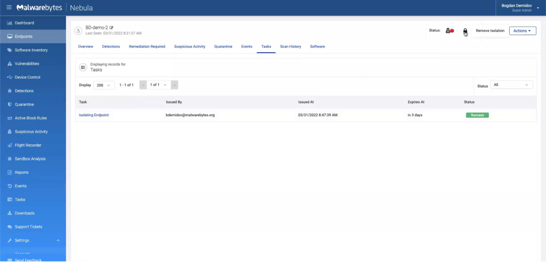Switch to the Quarantine tab
The width and height of the screenshot is (546, 262).
tap(223, 46)
